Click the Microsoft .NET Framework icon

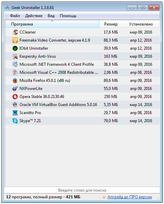click(x=15, y=64)
